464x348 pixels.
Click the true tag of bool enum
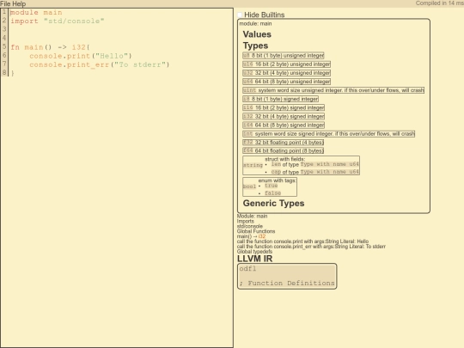coord(271,186)
